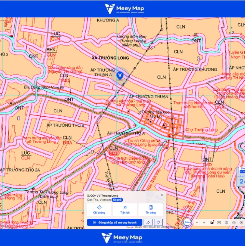Click ẤP TRƯỜNG THỌ 2A label
The image size is (245, 246).
[x=20, y=170]
